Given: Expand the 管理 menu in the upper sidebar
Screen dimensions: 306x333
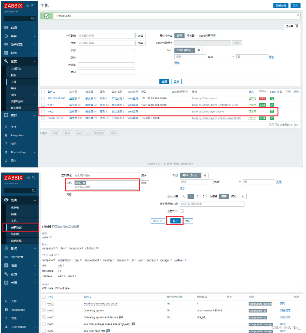Looking at the screenshot, I should click(x=20, y=115).
